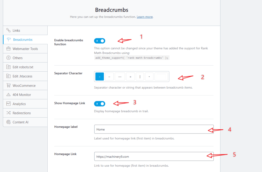The width and height of the screenshot is (262, 172).
Task: Pick the vertical bar separator option
Action: (140, 77)
